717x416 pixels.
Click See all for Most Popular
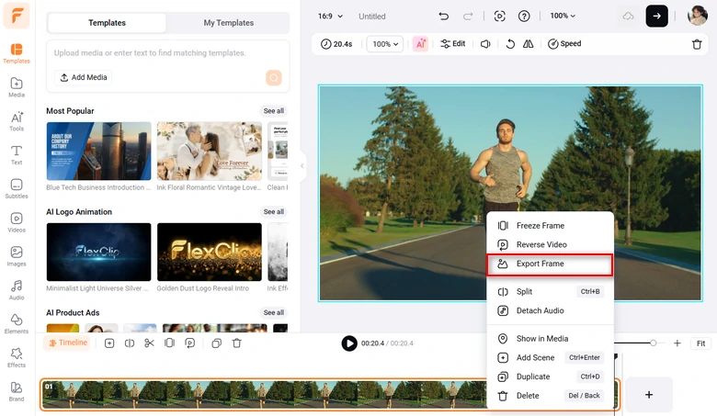[274, 111]
